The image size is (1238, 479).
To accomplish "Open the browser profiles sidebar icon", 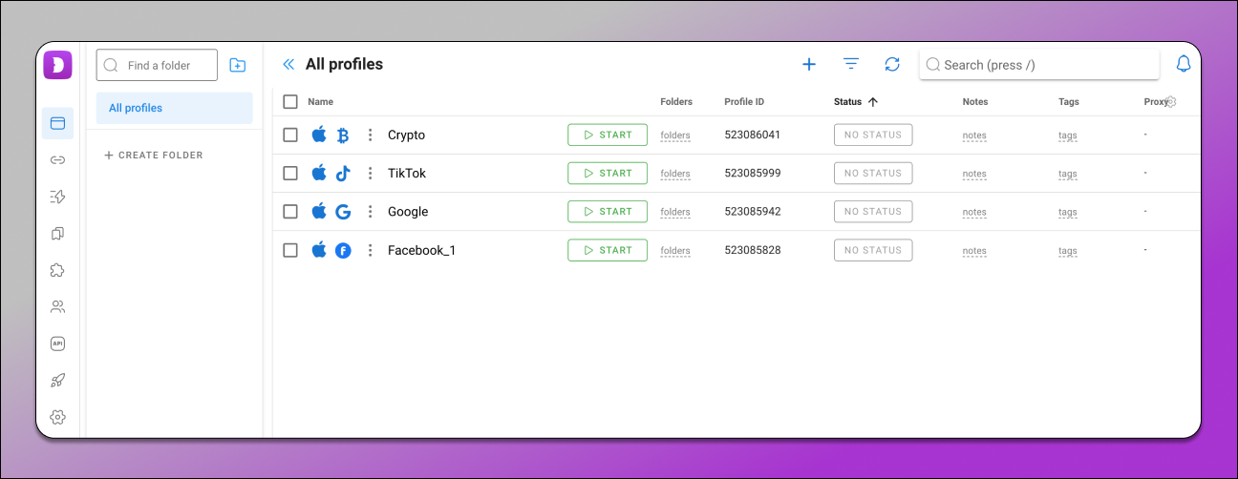I will tap(57, 123).
